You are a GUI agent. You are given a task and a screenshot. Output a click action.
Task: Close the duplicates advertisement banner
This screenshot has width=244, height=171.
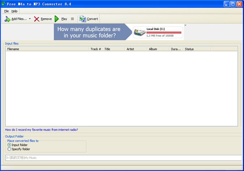pyautogui.click(x=185, y=25)
